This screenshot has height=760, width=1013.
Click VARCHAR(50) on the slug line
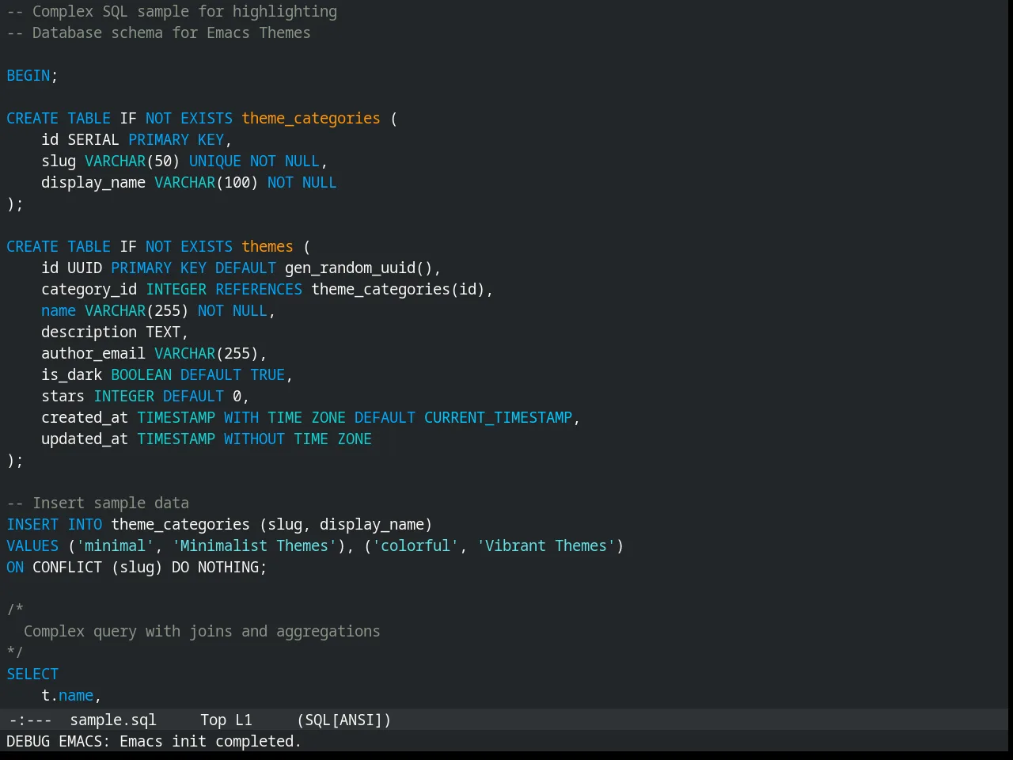(x=132, y=161)
